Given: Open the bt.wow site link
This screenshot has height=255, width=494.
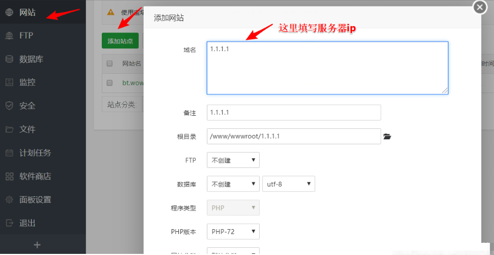Looking at the screenshot, I should coord(133,83).
